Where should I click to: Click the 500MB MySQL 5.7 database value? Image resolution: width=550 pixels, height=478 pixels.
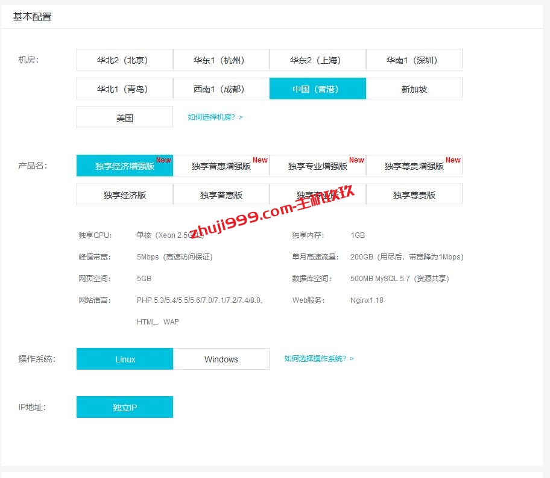click(x=399, y=278)
